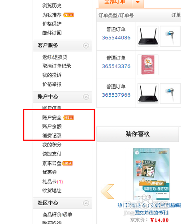
Task: Open router thumbnail in order 365544086
Action: point(148,36)
